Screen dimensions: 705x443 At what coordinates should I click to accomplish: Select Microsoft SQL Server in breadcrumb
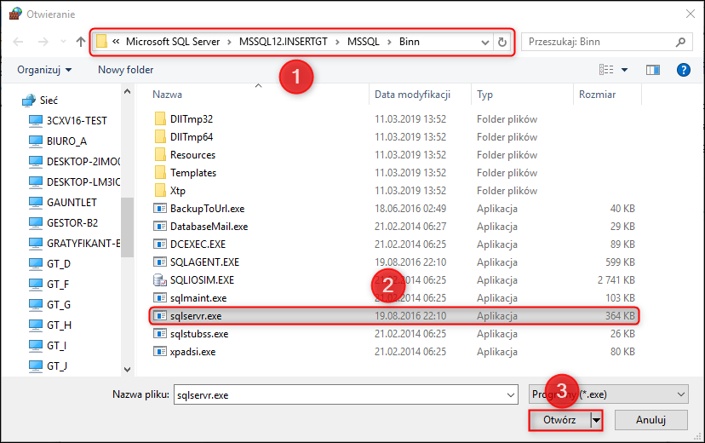[173, 42]
